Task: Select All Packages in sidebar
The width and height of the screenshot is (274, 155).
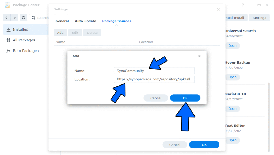Action: click(x=24, y=40)
